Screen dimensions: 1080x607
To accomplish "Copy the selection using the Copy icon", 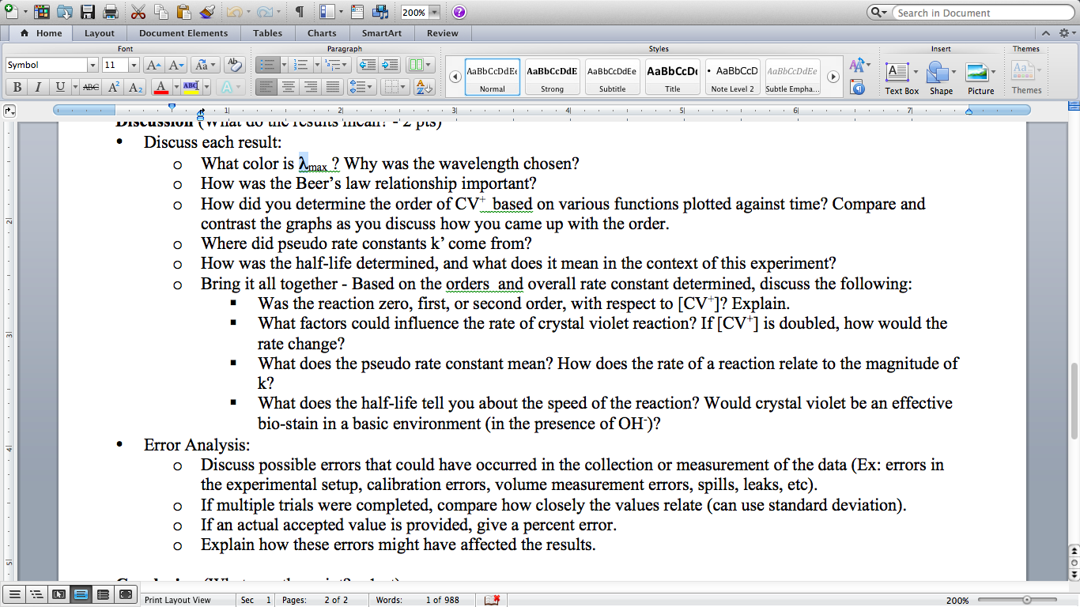I will [161, 12].
